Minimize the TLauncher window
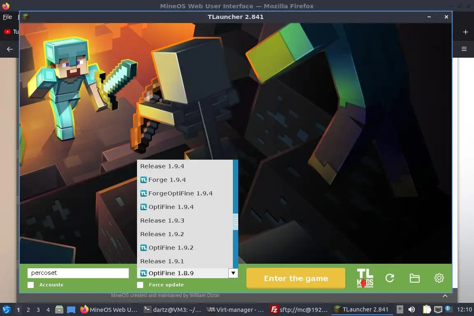The image size is (474, 316). (x=429, y=17)
